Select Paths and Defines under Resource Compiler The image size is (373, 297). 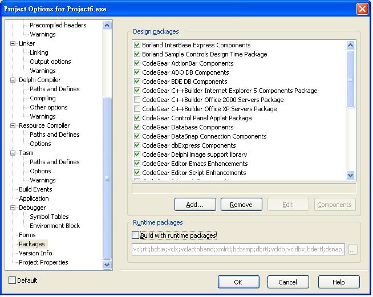point(55,135)
